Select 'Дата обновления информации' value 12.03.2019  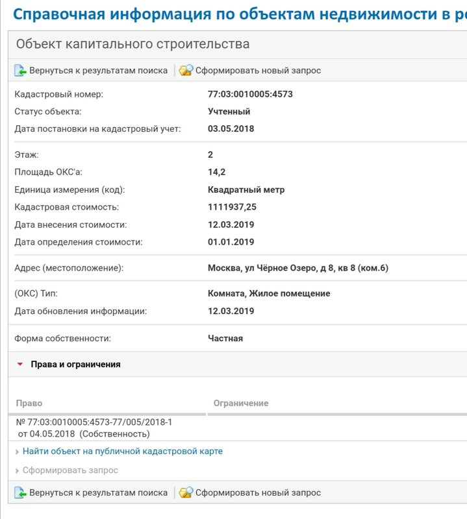231,311
